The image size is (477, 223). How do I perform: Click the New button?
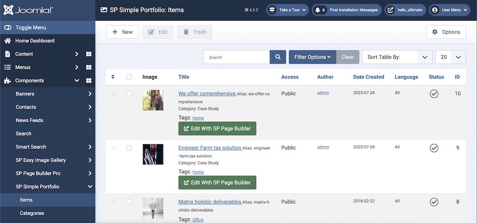click(x=122, y=32)
